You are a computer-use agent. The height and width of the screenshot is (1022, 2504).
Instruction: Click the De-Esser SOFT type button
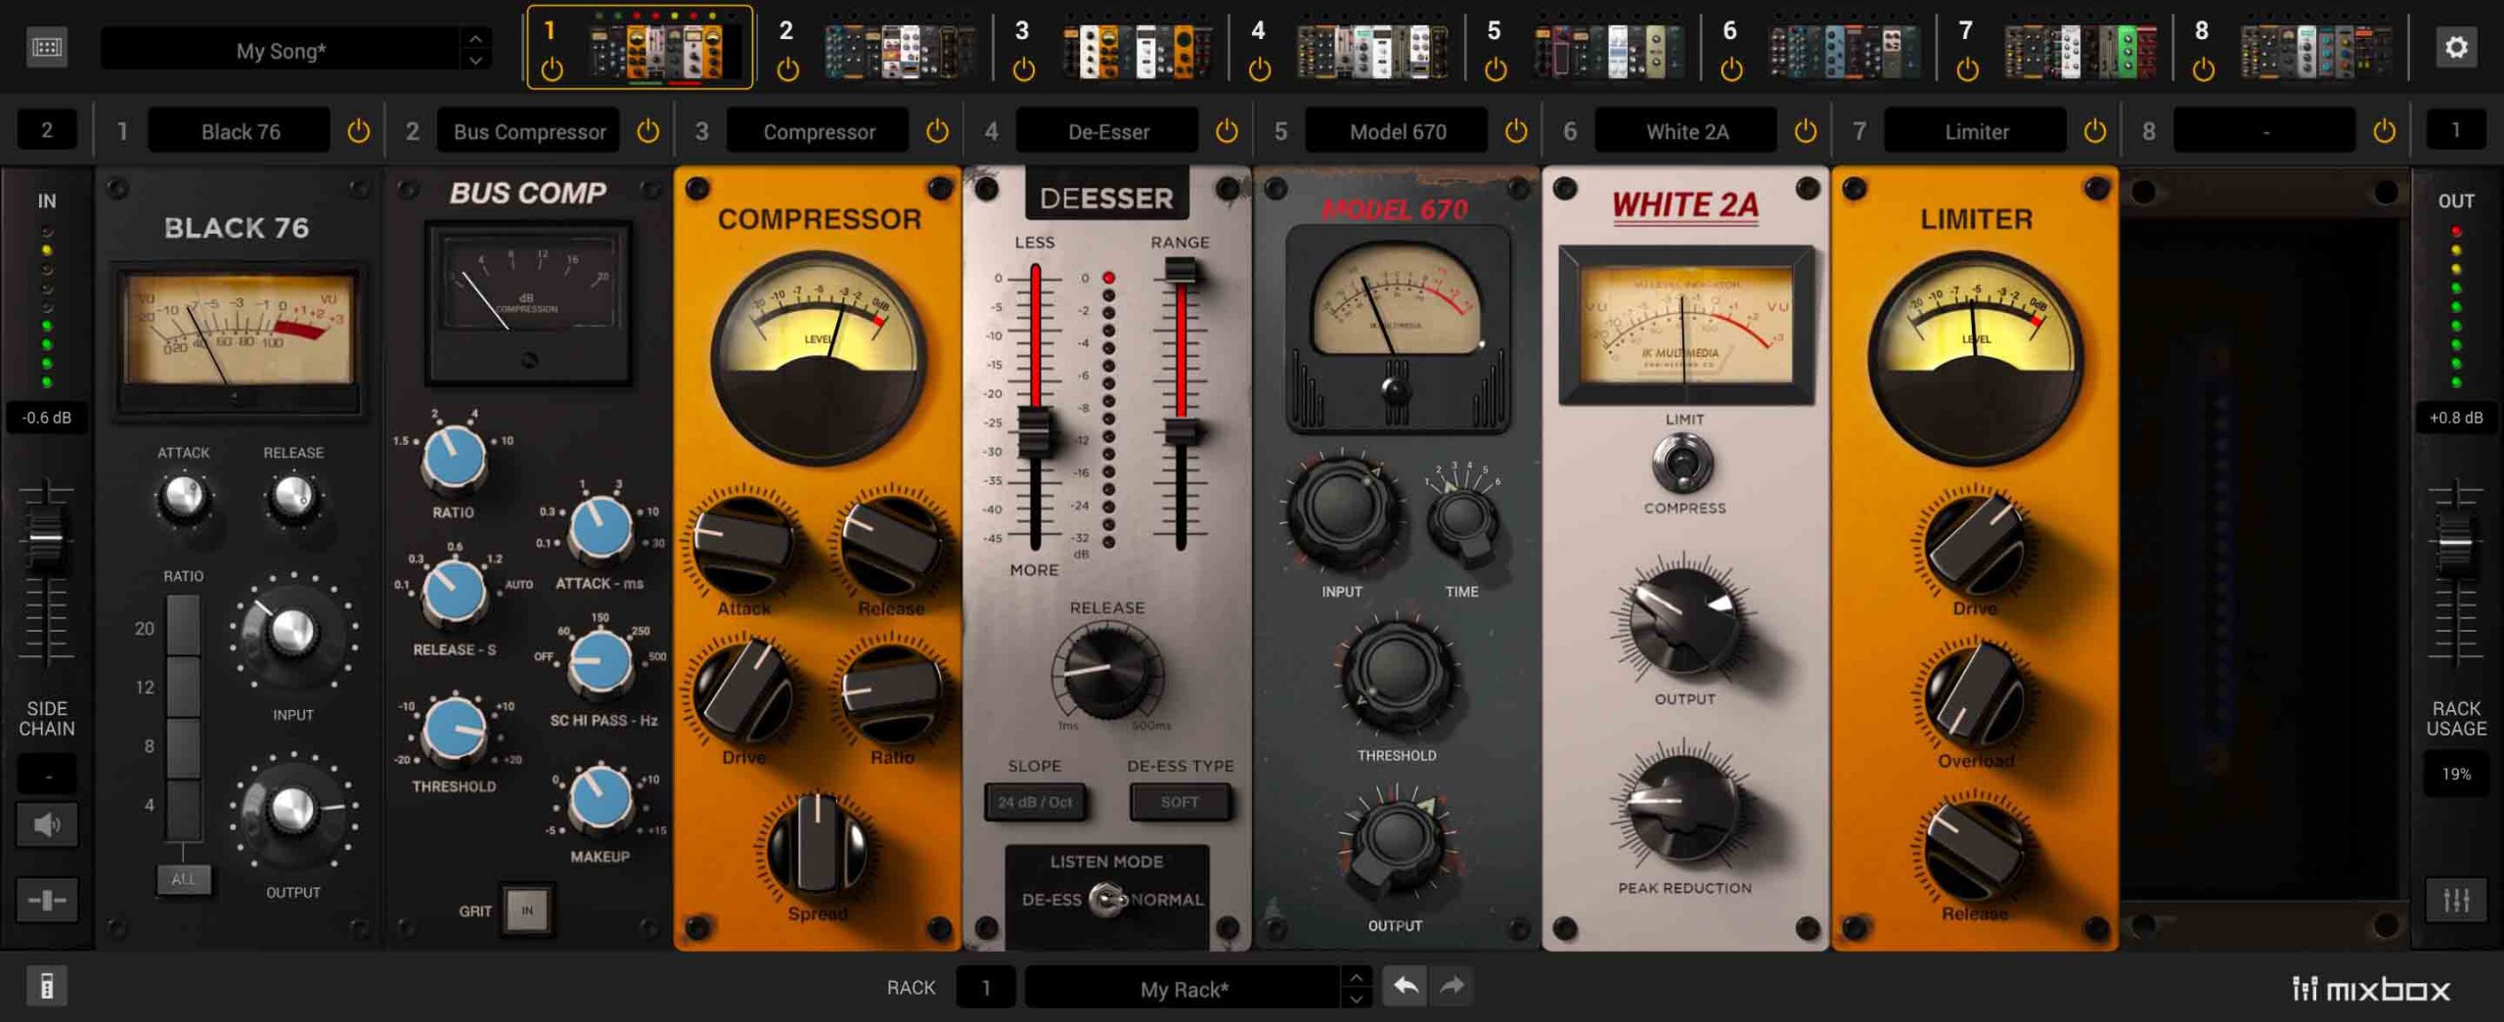click(1180, 802)
